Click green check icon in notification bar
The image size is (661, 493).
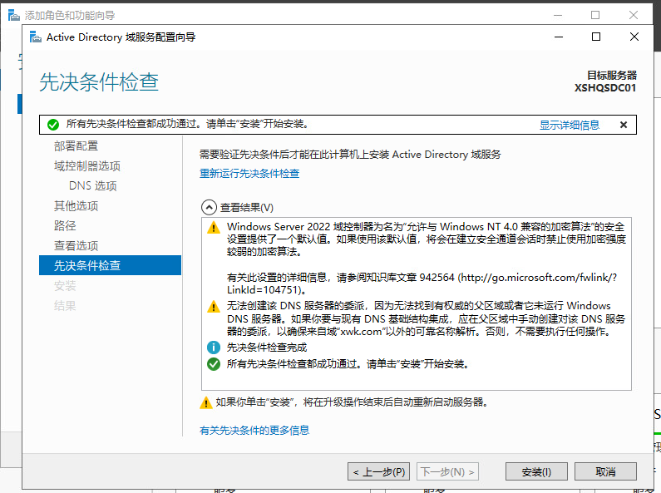(53, 125)
